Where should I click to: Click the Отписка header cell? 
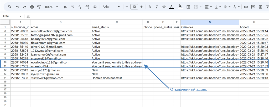(210, 27)
